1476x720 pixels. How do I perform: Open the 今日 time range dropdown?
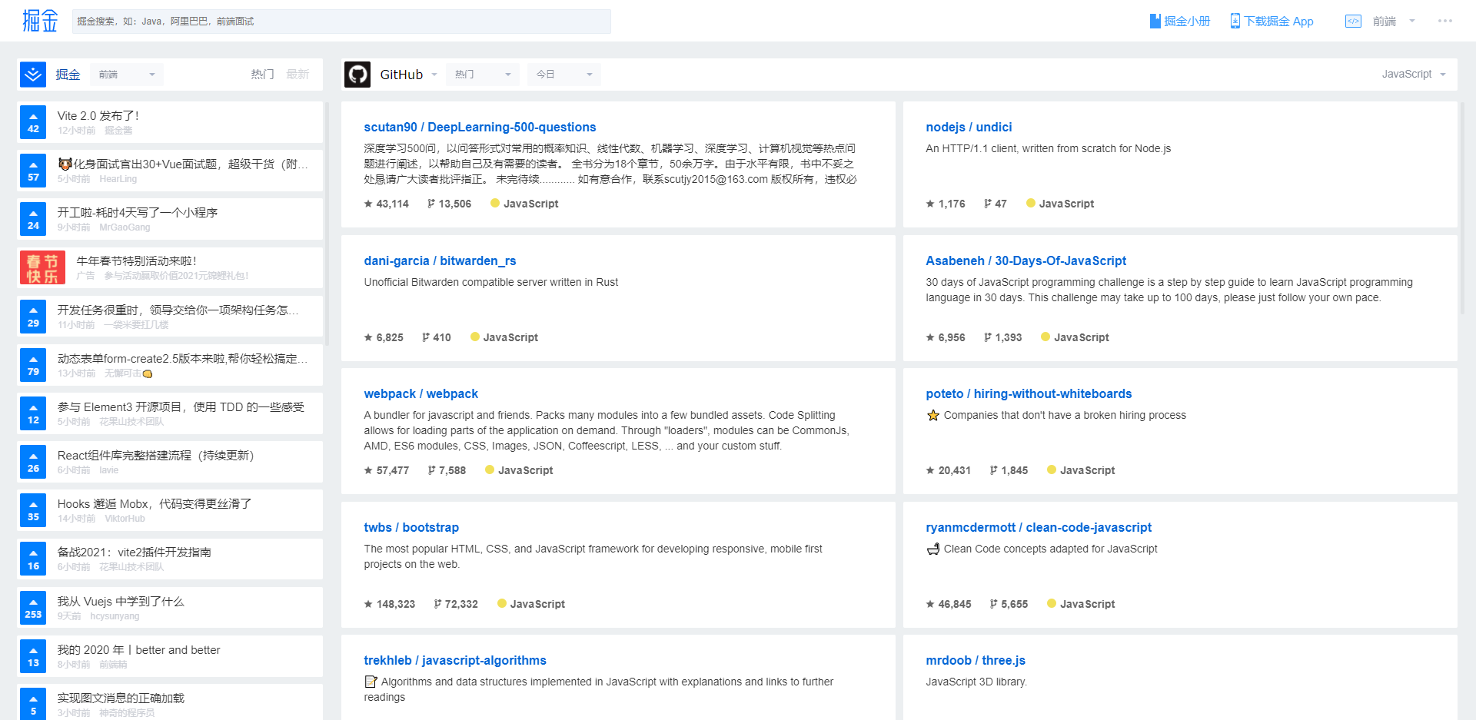(564, 75)
